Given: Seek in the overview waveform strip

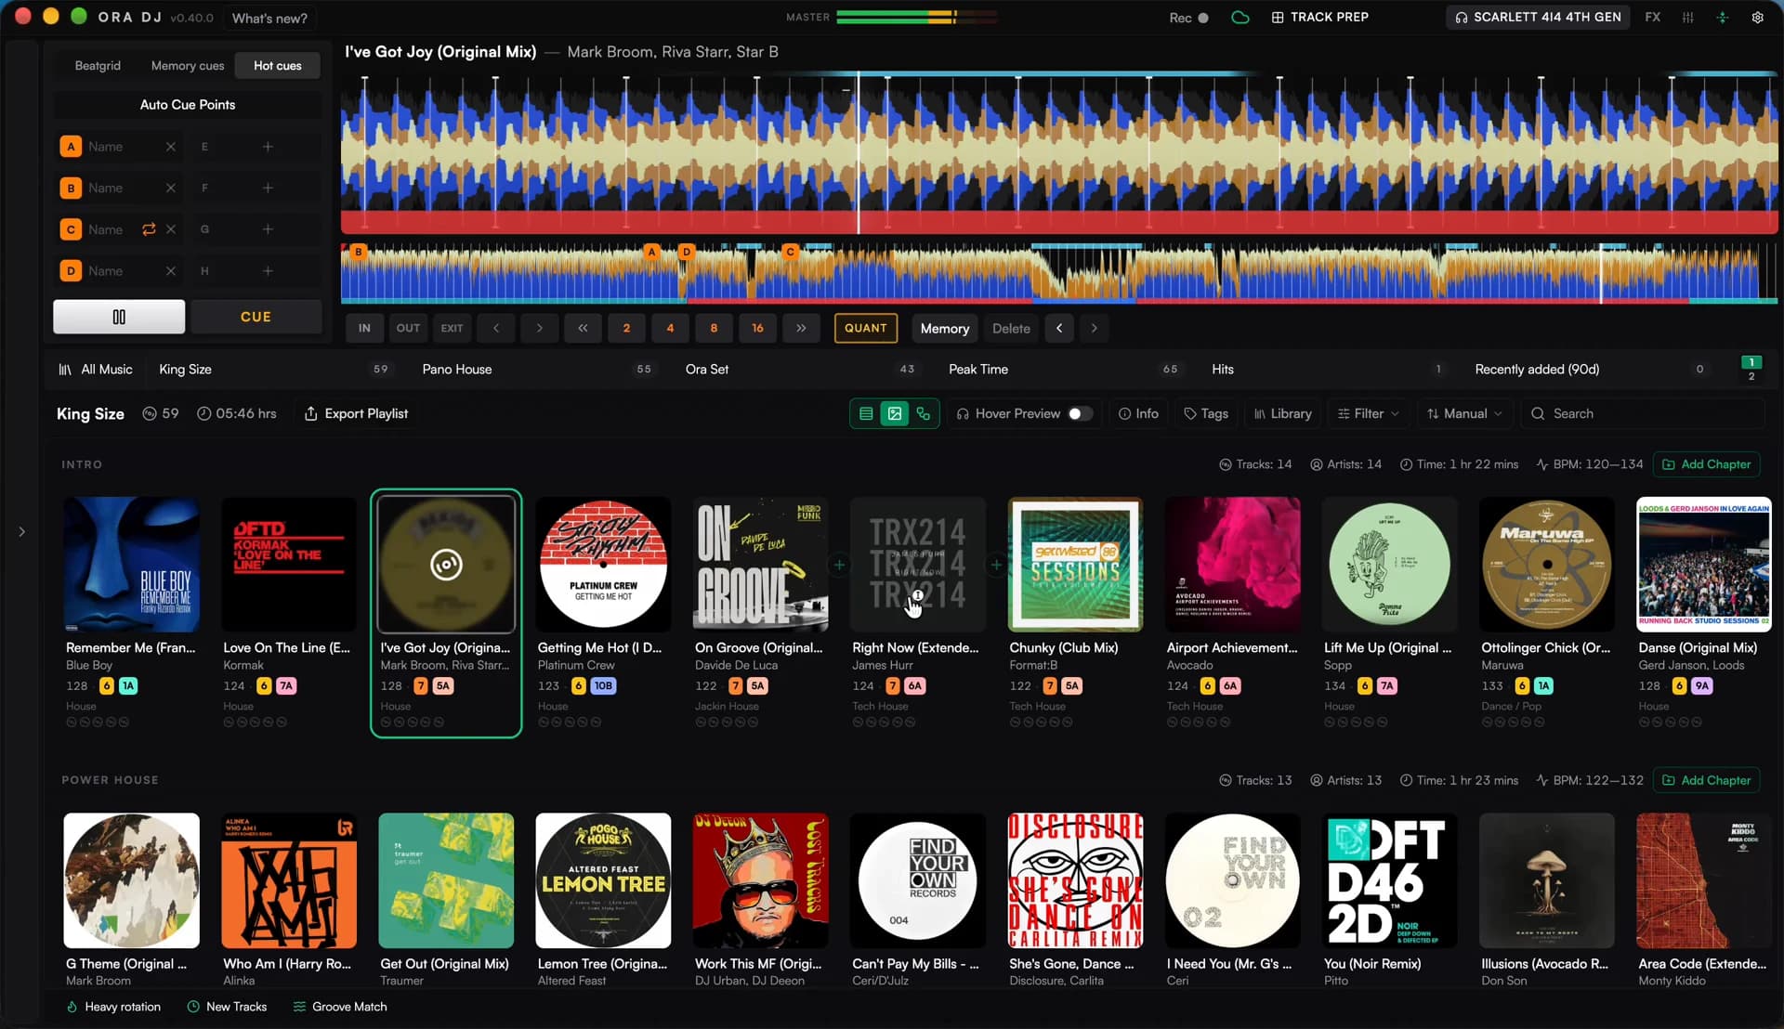Looking at the screenshot, I should tap(1059, 274).
